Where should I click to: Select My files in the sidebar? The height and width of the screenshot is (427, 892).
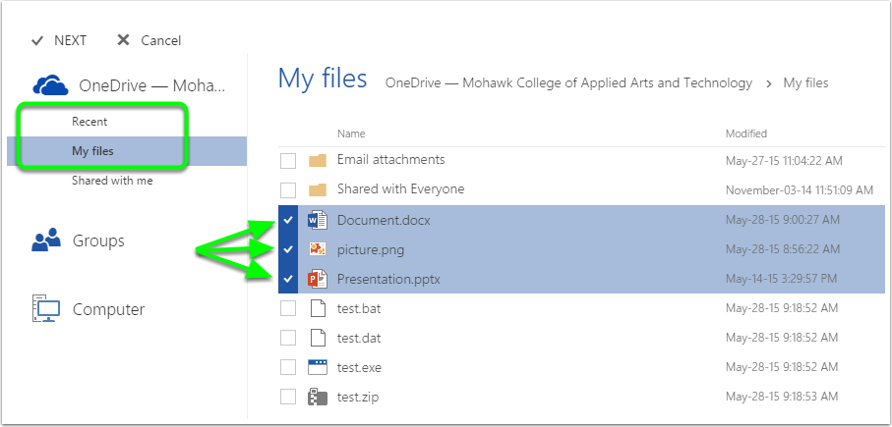tap(92, 151)
